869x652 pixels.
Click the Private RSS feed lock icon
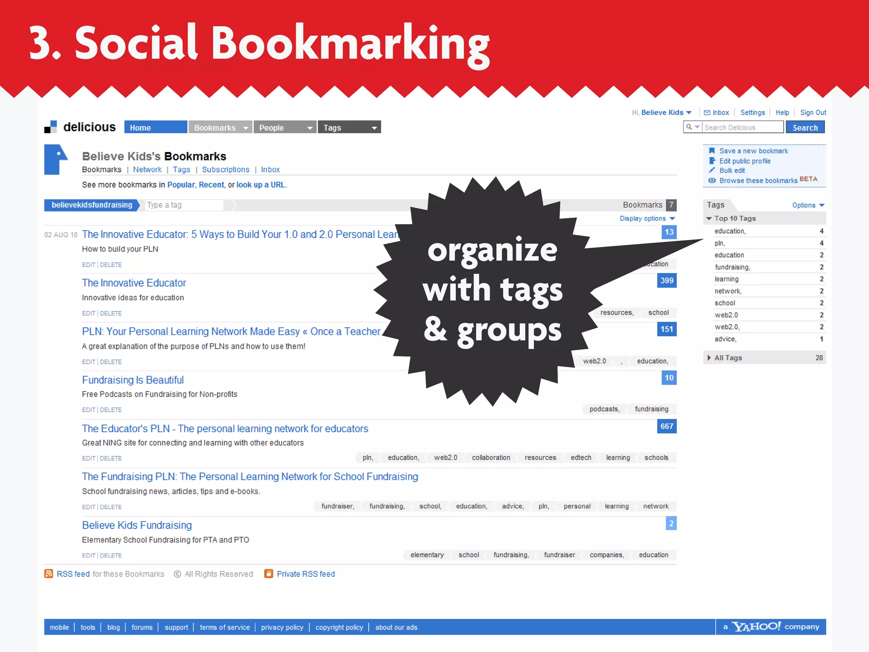[x=269, y=574]
